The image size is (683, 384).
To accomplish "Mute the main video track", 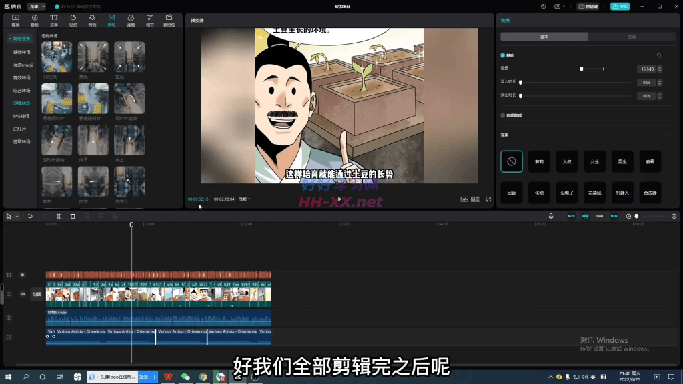I will pos(23,294).
